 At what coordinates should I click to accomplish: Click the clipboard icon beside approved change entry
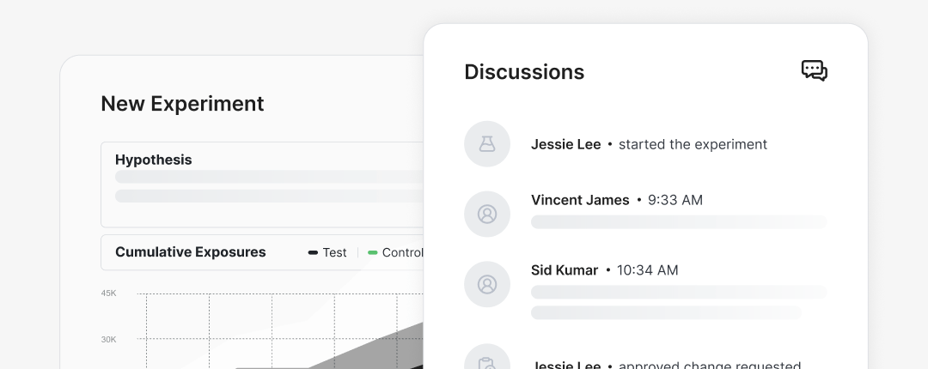point(487,362)
